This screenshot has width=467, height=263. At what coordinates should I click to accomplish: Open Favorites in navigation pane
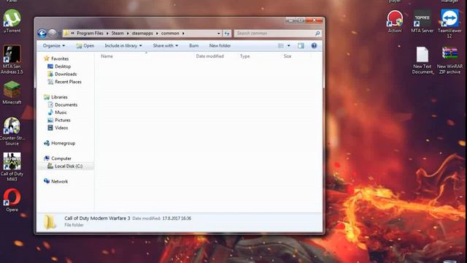point(60,58)
